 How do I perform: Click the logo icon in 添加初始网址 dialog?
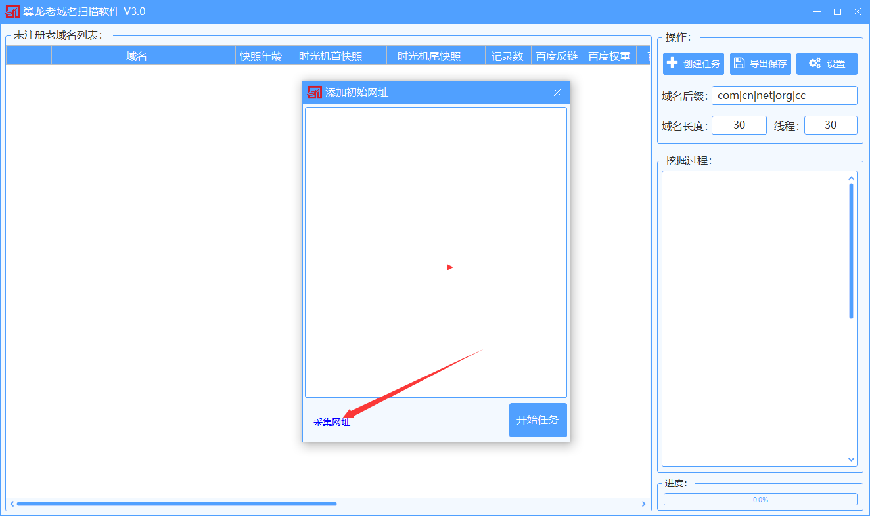pyautogui.click(x=315, y=93)
